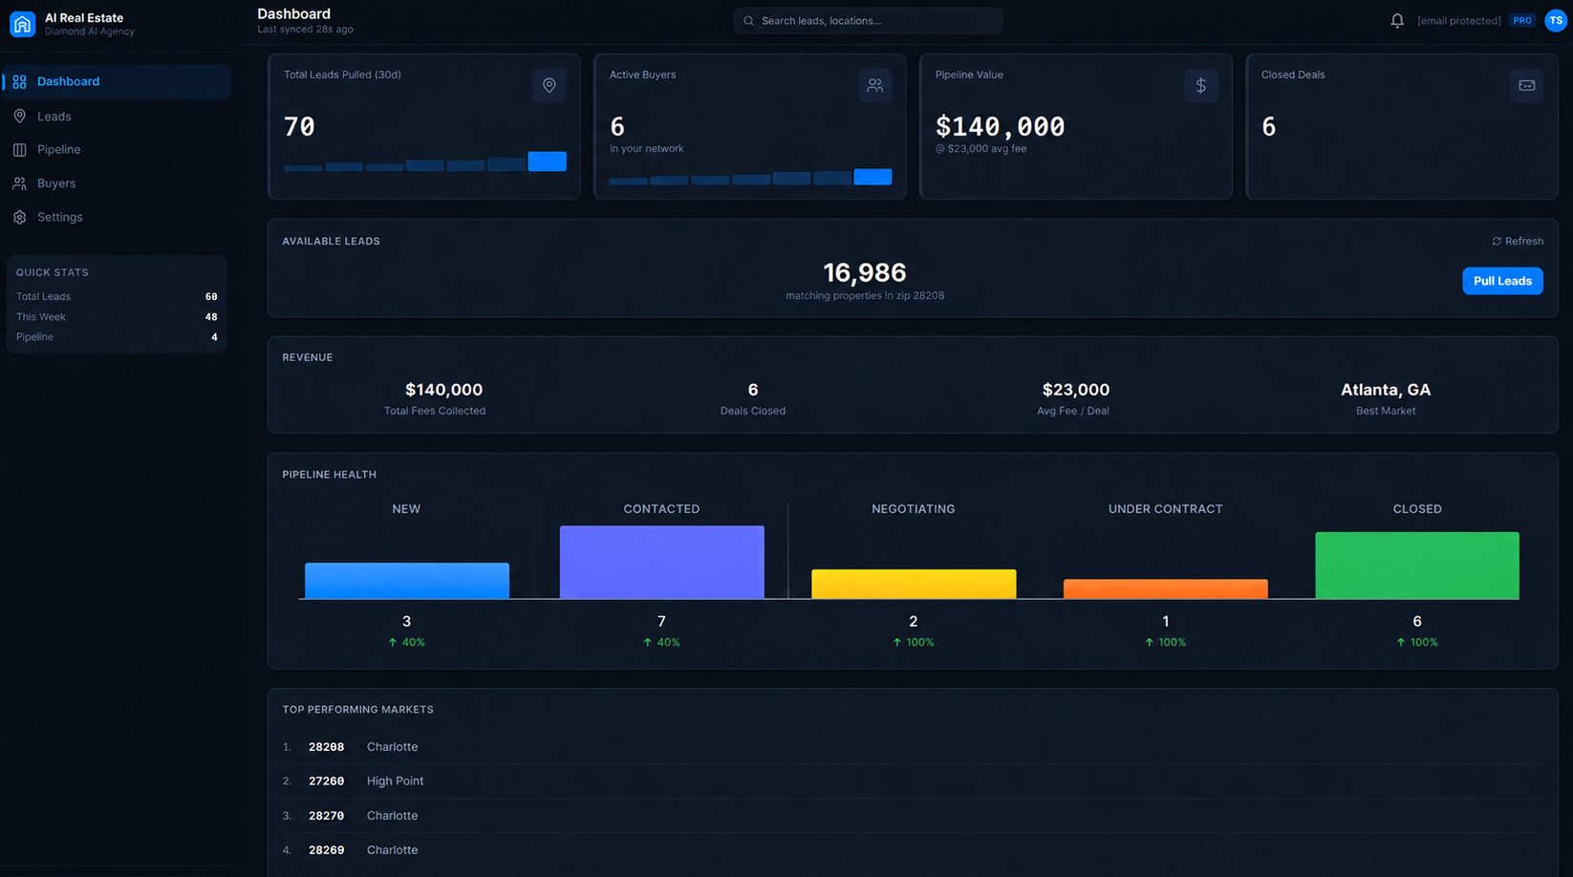Viewport: 1573px width, 877px height.
Task: Click the green CLOSED pipeline bar
Action: point(1417,566)
